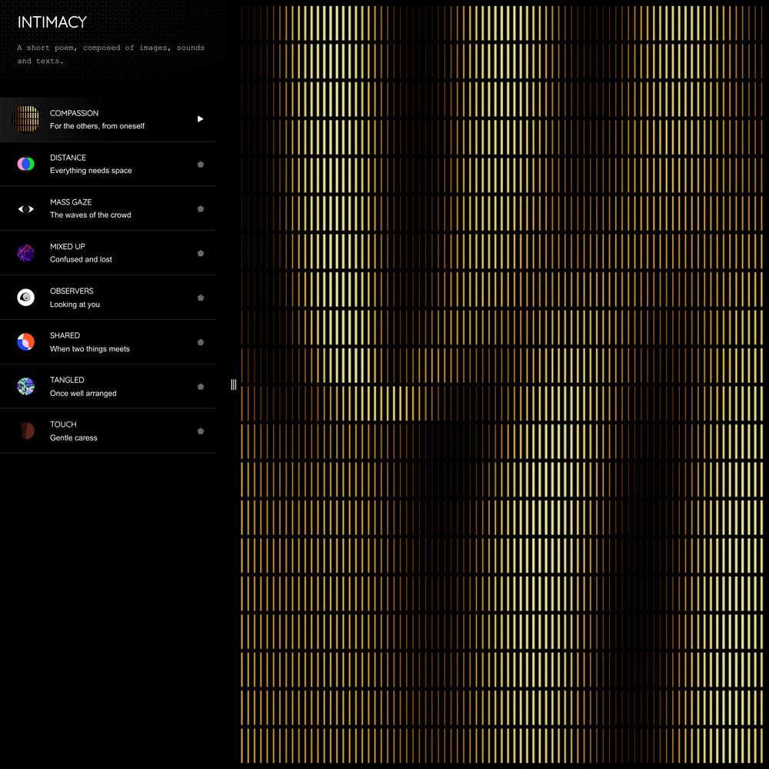Open the MIXED UP entry title

[67, 247]
